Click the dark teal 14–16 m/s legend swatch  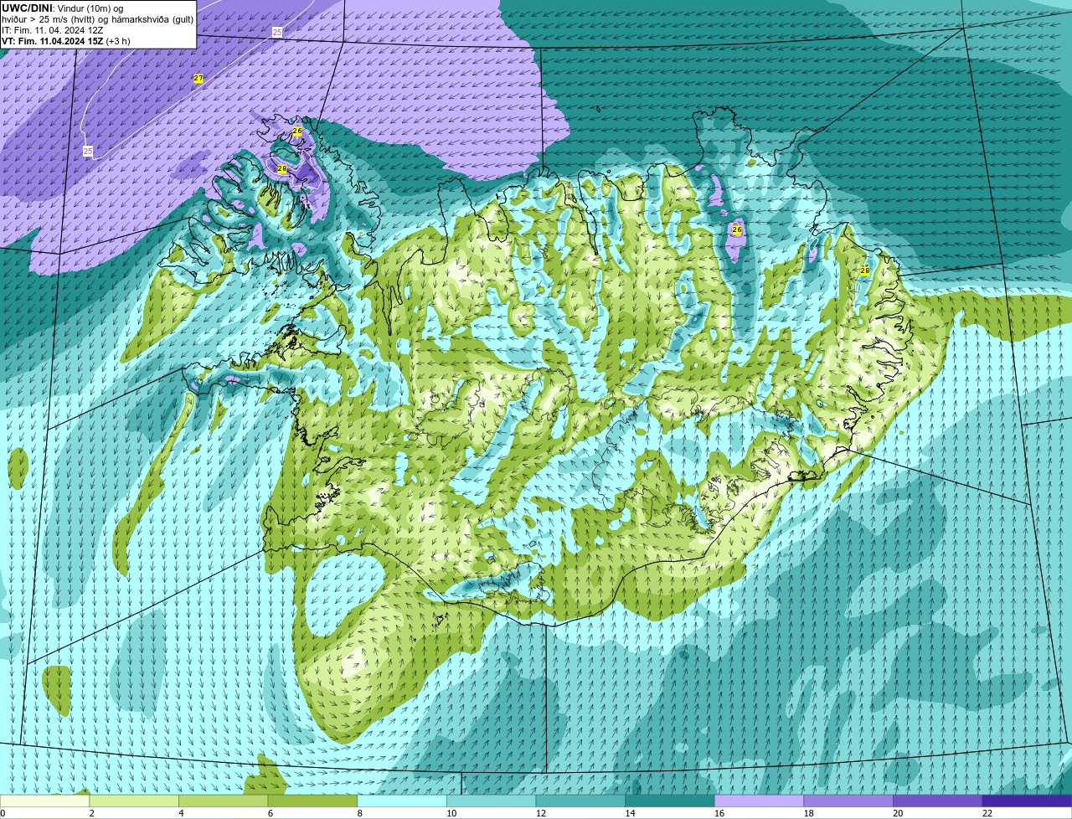coord(670,801)
